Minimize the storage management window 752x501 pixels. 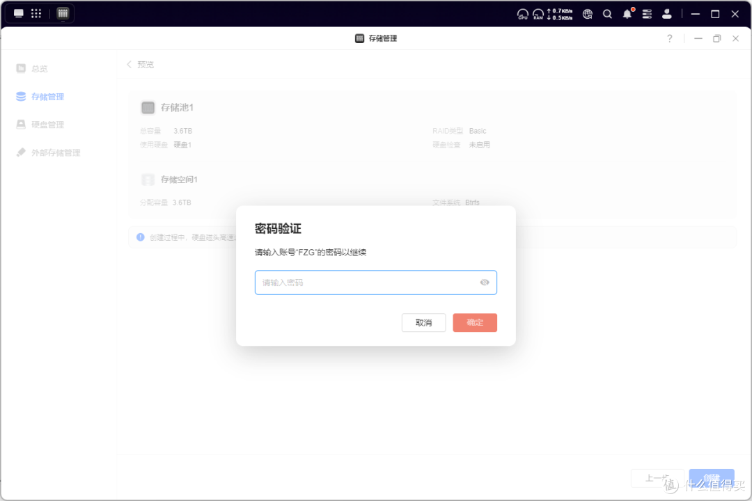(698, 38)
